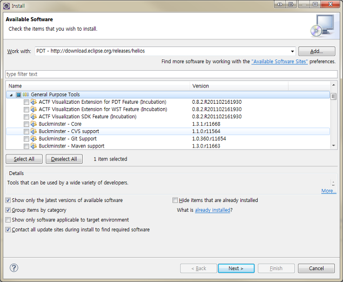The width and height of the screenshot is (343, 282).
Task: Click the General Purpose Tools category label
Action: tap(55, 95)
